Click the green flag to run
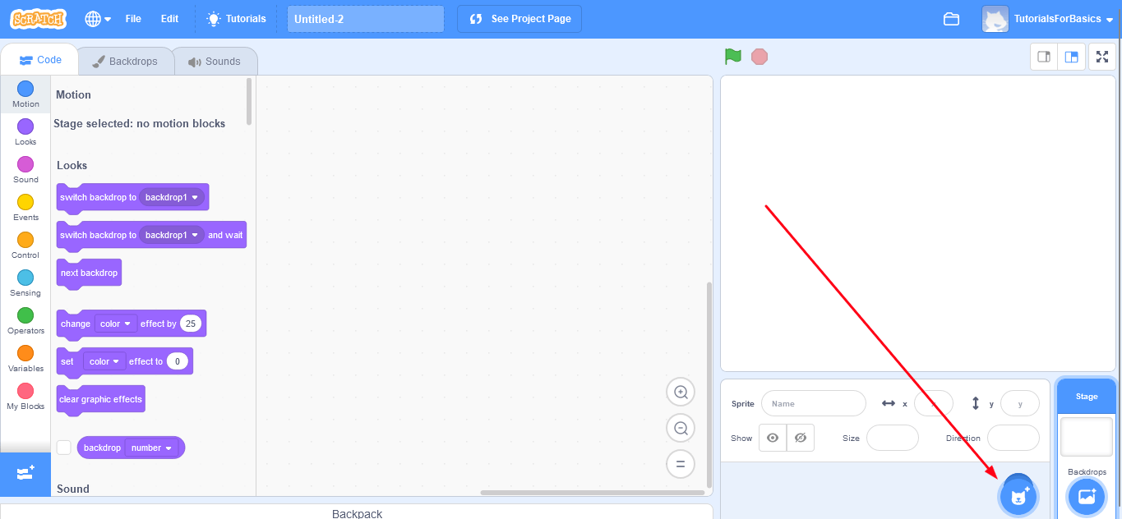 733,57
